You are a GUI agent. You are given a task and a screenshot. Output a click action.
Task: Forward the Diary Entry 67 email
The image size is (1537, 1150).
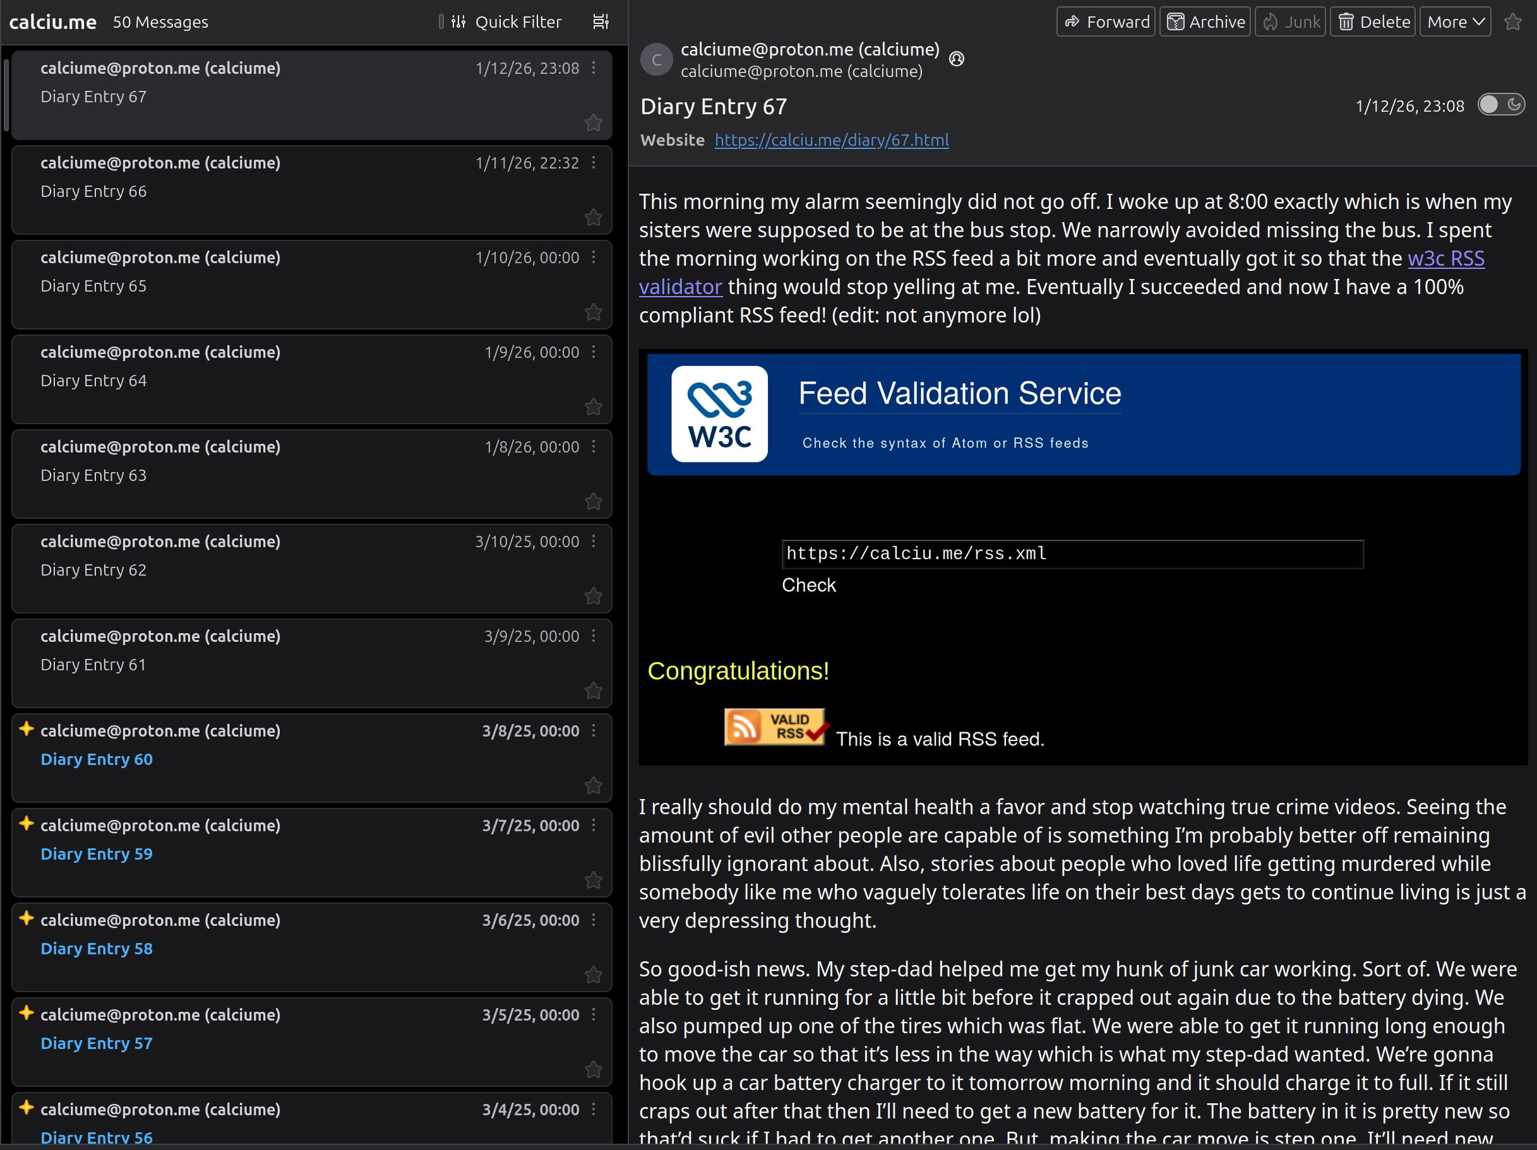pyautogui.click(x=1105, y=21)
